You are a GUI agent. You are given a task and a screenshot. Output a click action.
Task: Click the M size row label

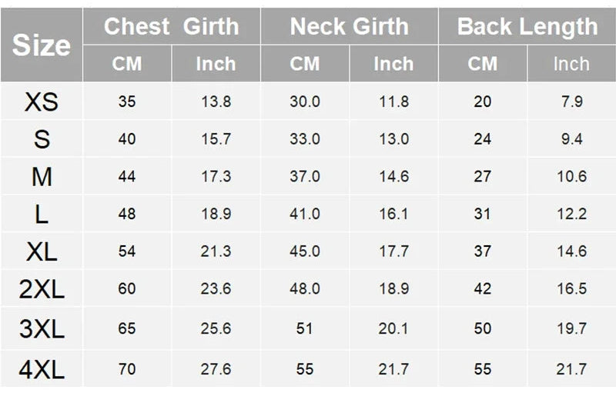pyautogui.click(x=42, y=177)
